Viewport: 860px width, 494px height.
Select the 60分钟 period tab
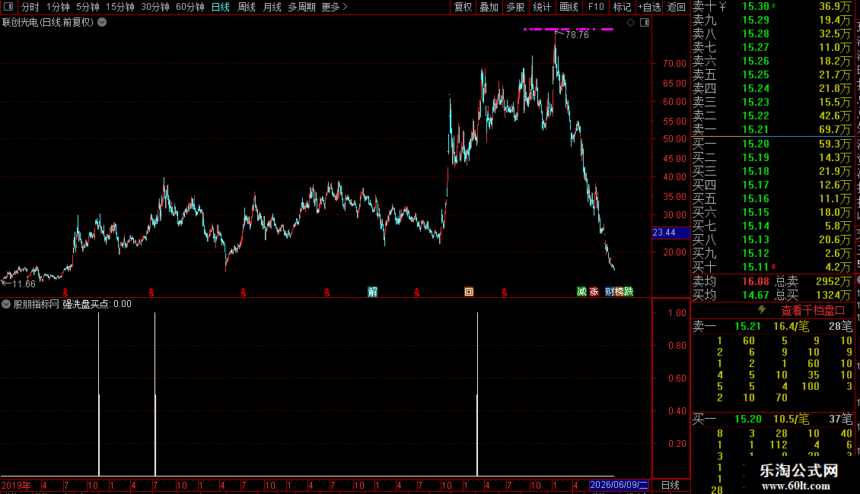190,7
